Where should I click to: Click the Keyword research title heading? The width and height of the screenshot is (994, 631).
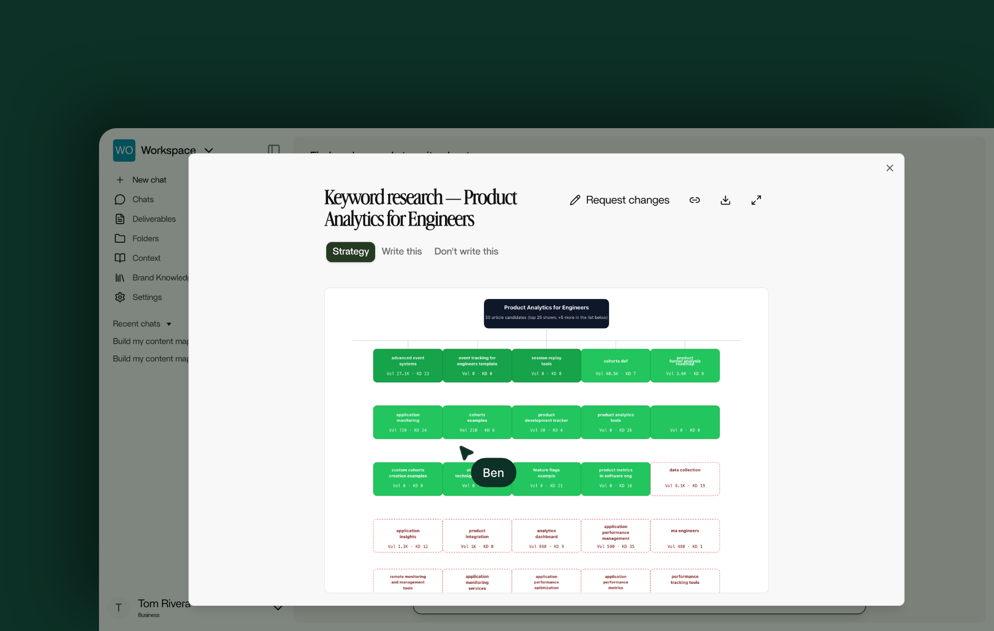tap(420, 208)
